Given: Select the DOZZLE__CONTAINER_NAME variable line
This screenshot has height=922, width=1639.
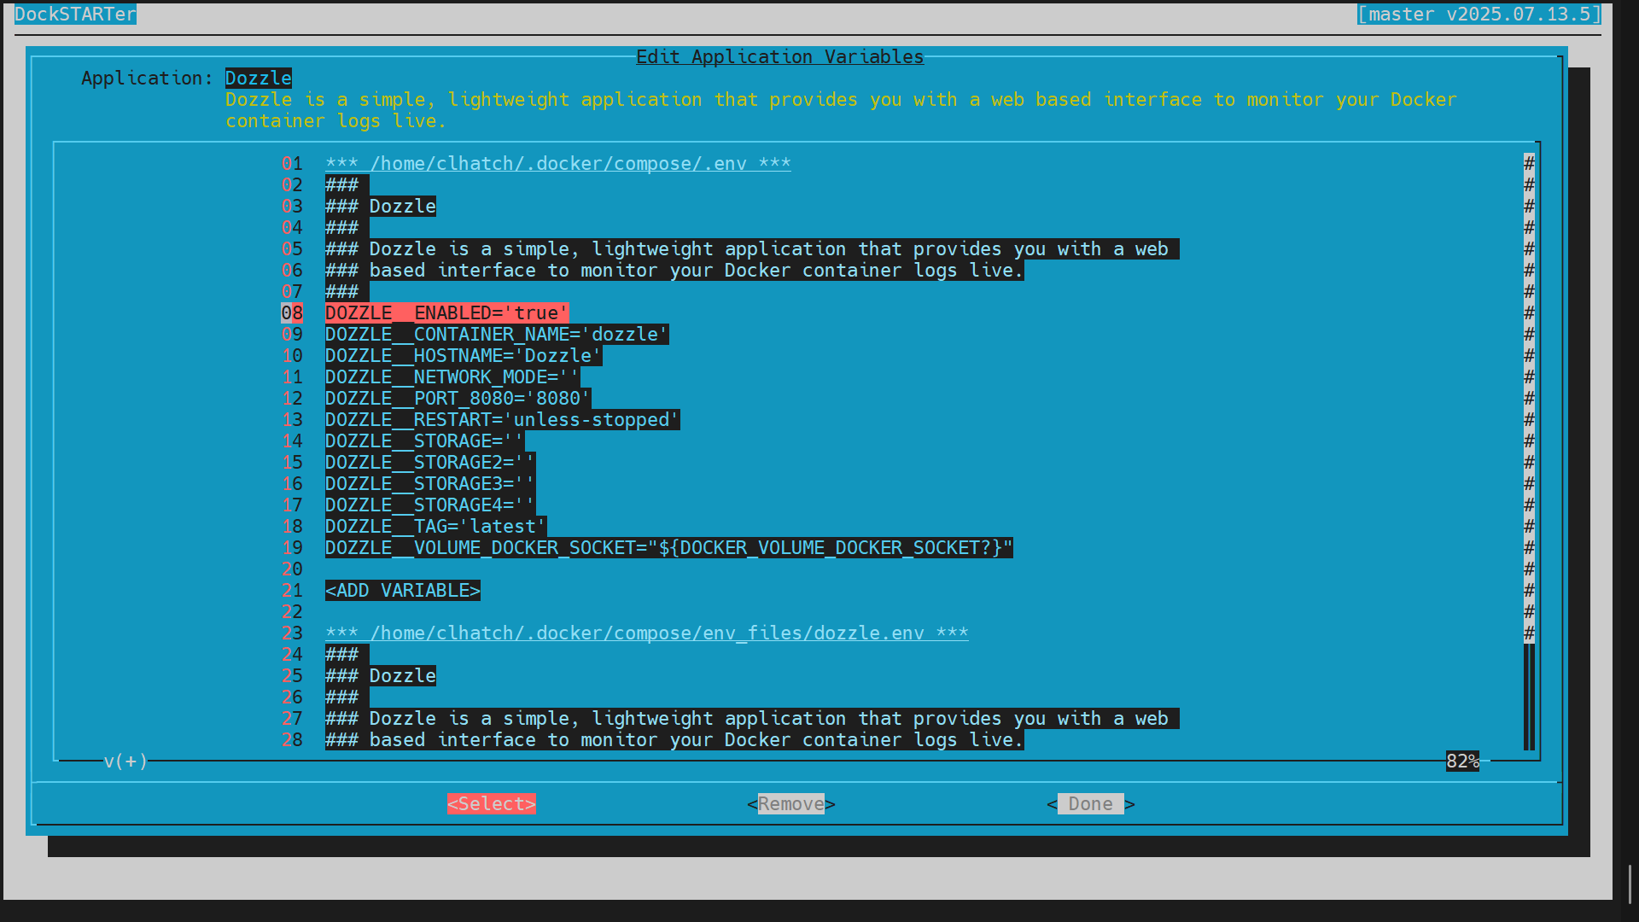Looking at the screenshot, I should click(x=497, y=335).
